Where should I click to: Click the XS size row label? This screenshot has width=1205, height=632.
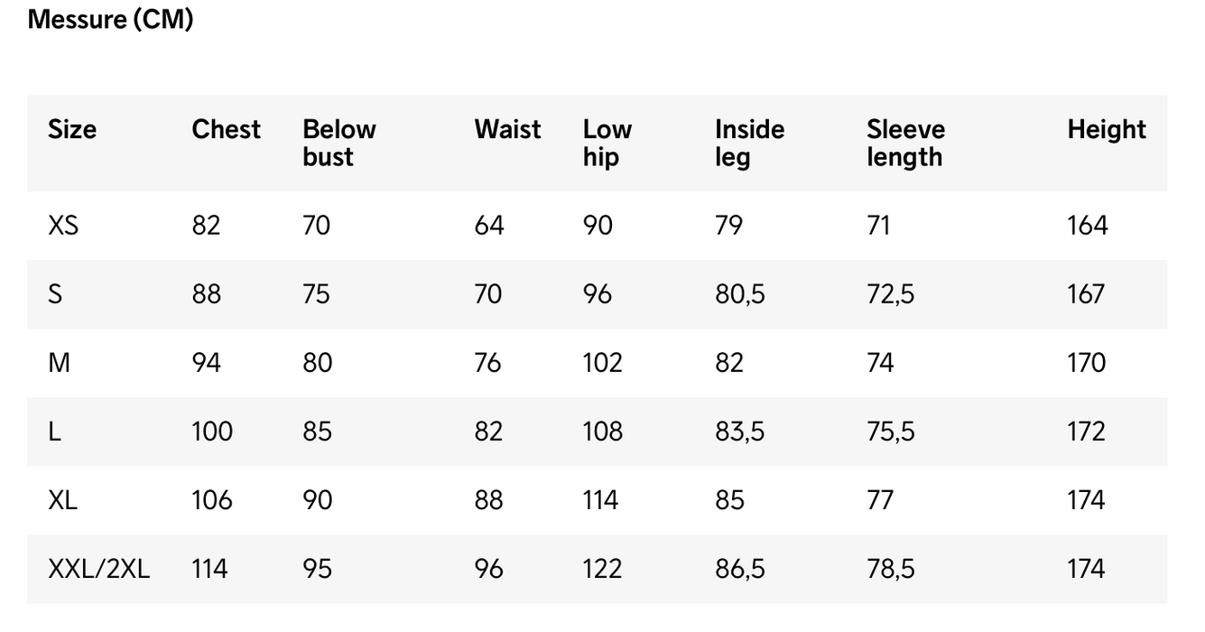pyautogui.click(x=63, y=225)
